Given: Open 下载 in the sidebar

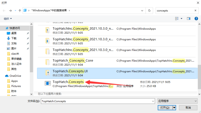Looking at the screenshot, I should coord(14,38).
